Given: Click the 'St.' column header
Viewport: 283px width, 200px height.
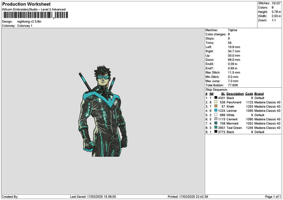Looking at the screenshot, I should 223,94.
